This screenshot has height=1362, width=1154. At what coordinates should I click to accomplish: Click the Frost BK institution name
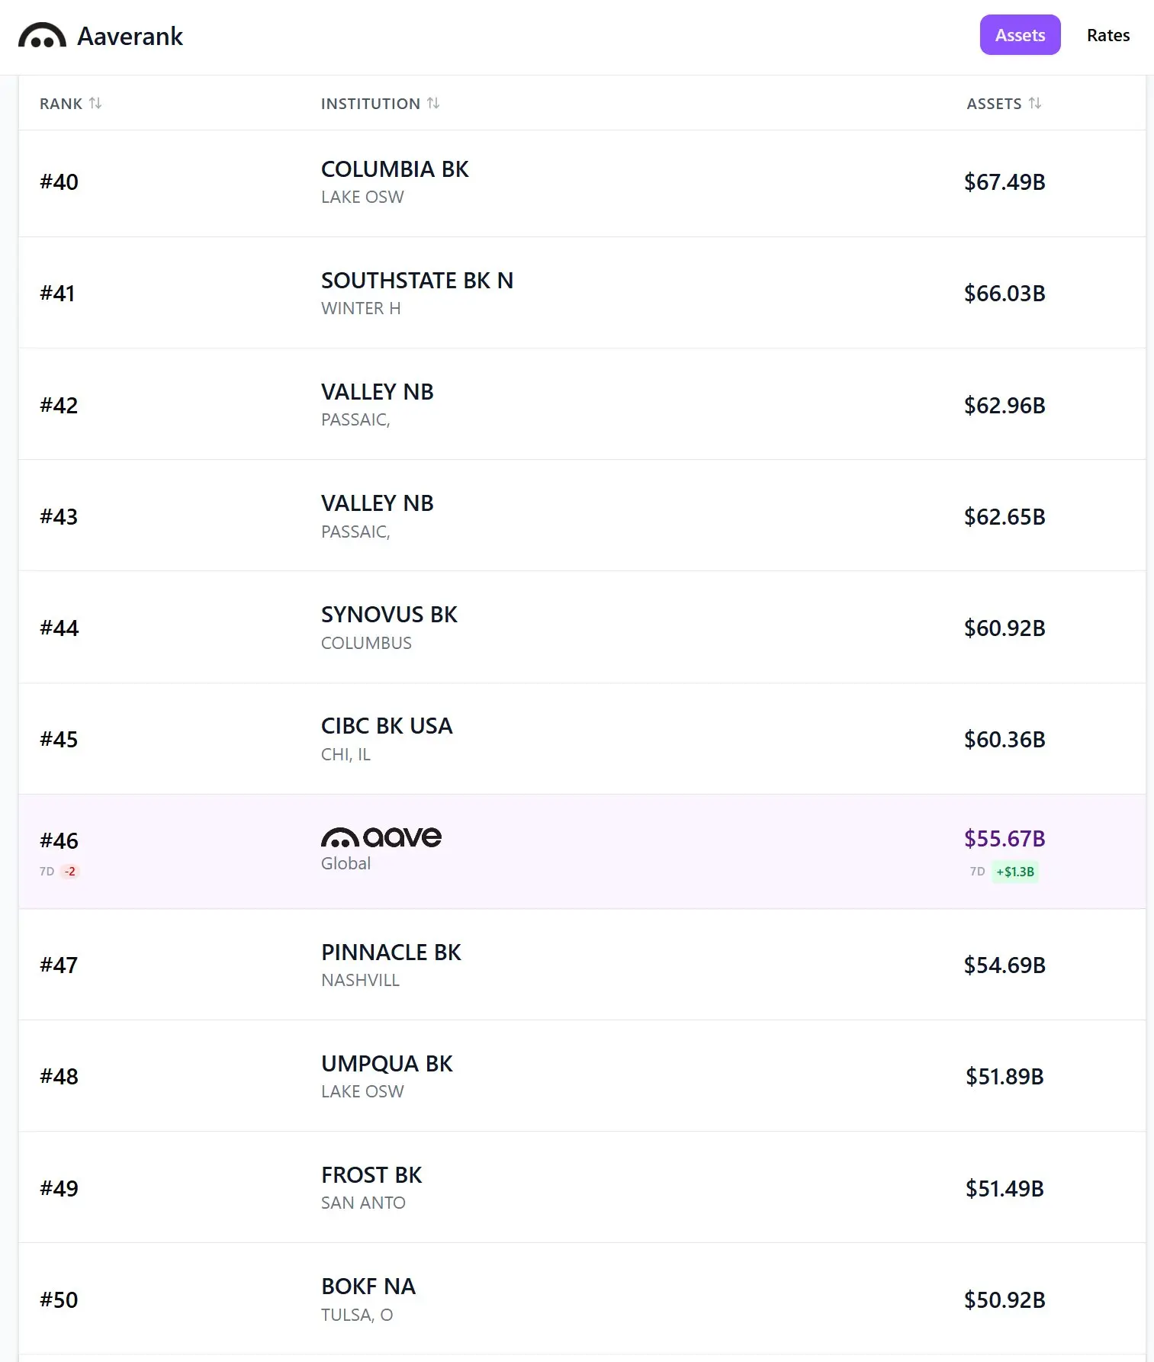(x=371, y=1175)
